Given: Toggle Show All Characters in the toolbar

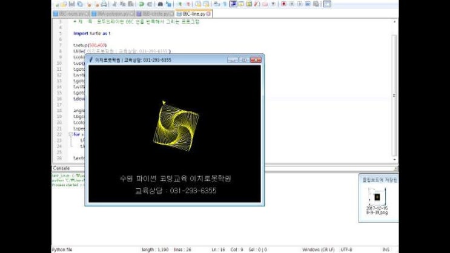Looking at the screenshot, I should 223,4.
